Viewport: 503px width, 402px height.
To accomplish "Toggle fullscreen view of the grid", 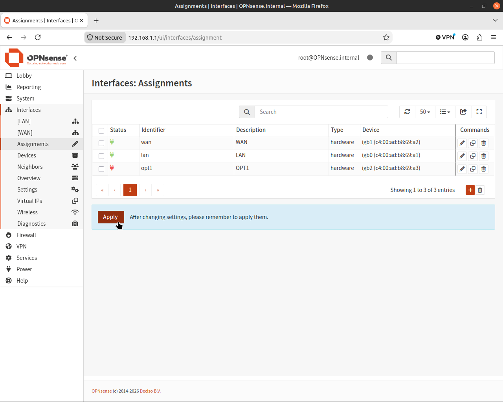I will click(479, 112).
